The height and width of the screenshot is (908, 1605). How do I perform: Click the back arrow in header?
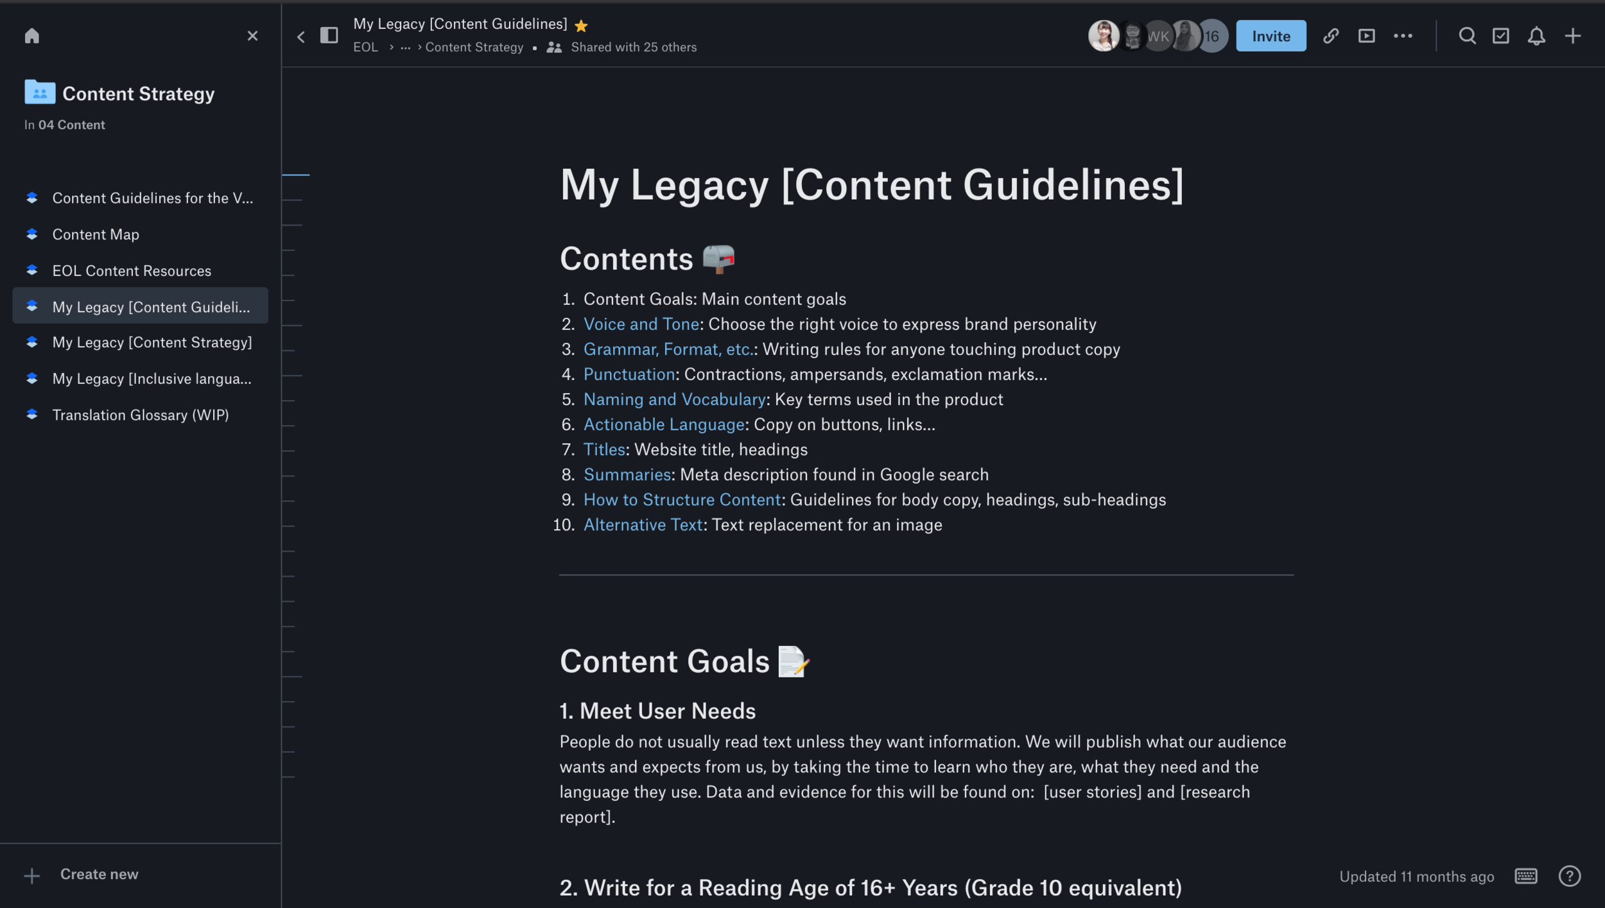pos(300,37)
